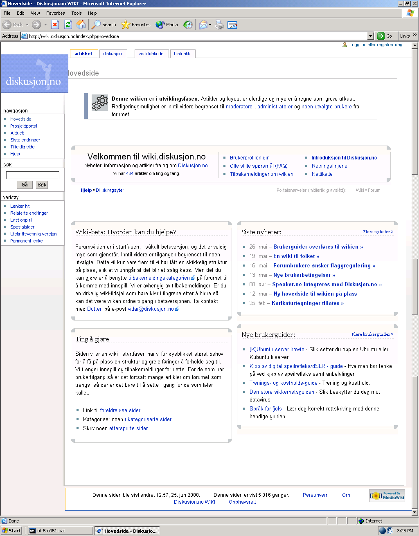419x536 pixels.
Task: Stop page loading with red X icon
Action: (x=55, y=25)
